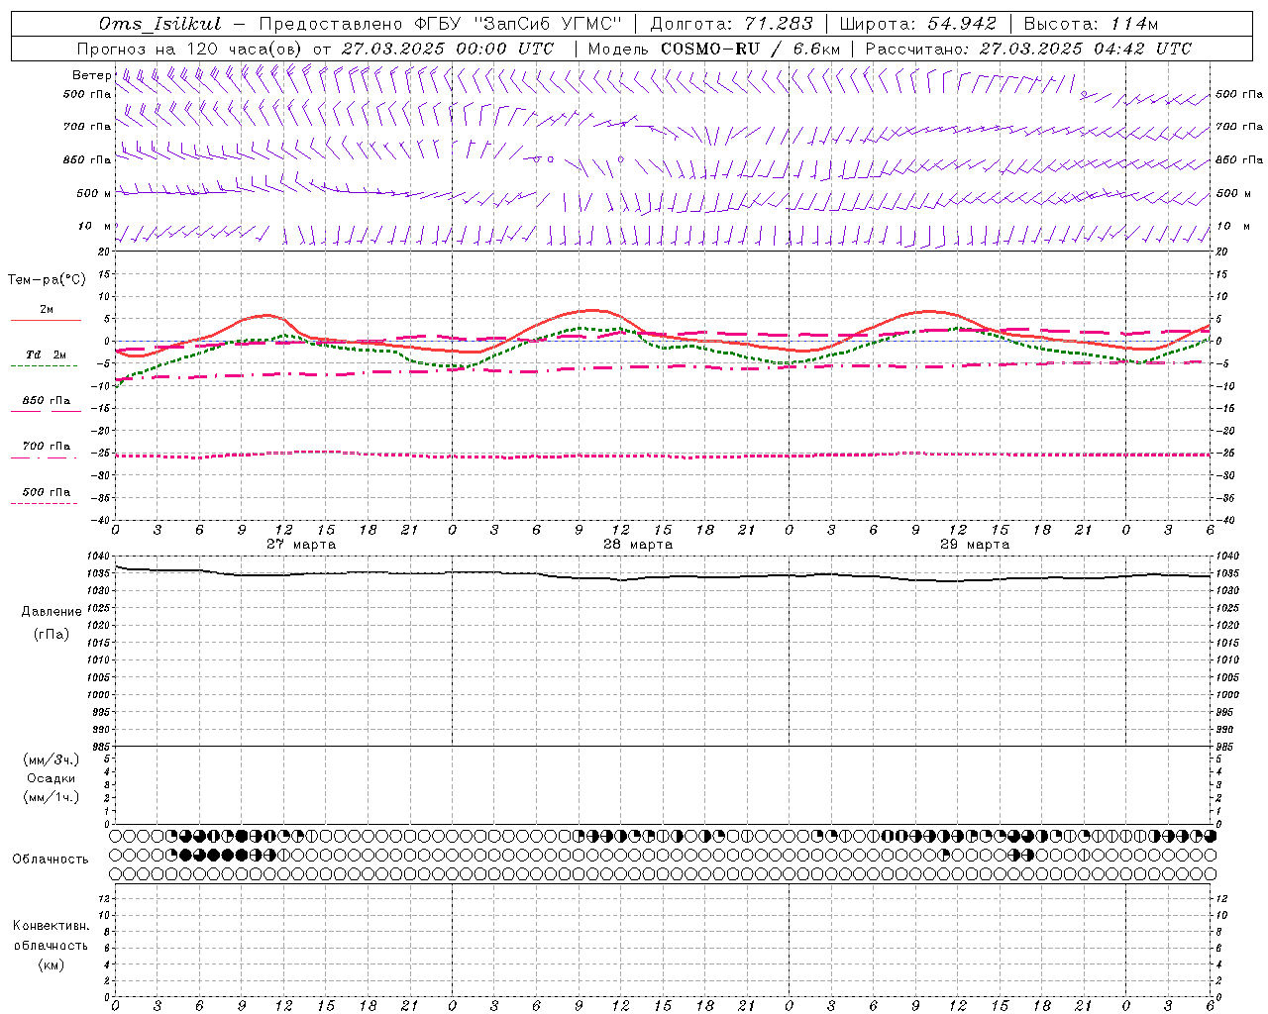The height and width of the screenshot is (1014, 1268).
Task: Click the 27 марта date label
Action: click(301, 545)
